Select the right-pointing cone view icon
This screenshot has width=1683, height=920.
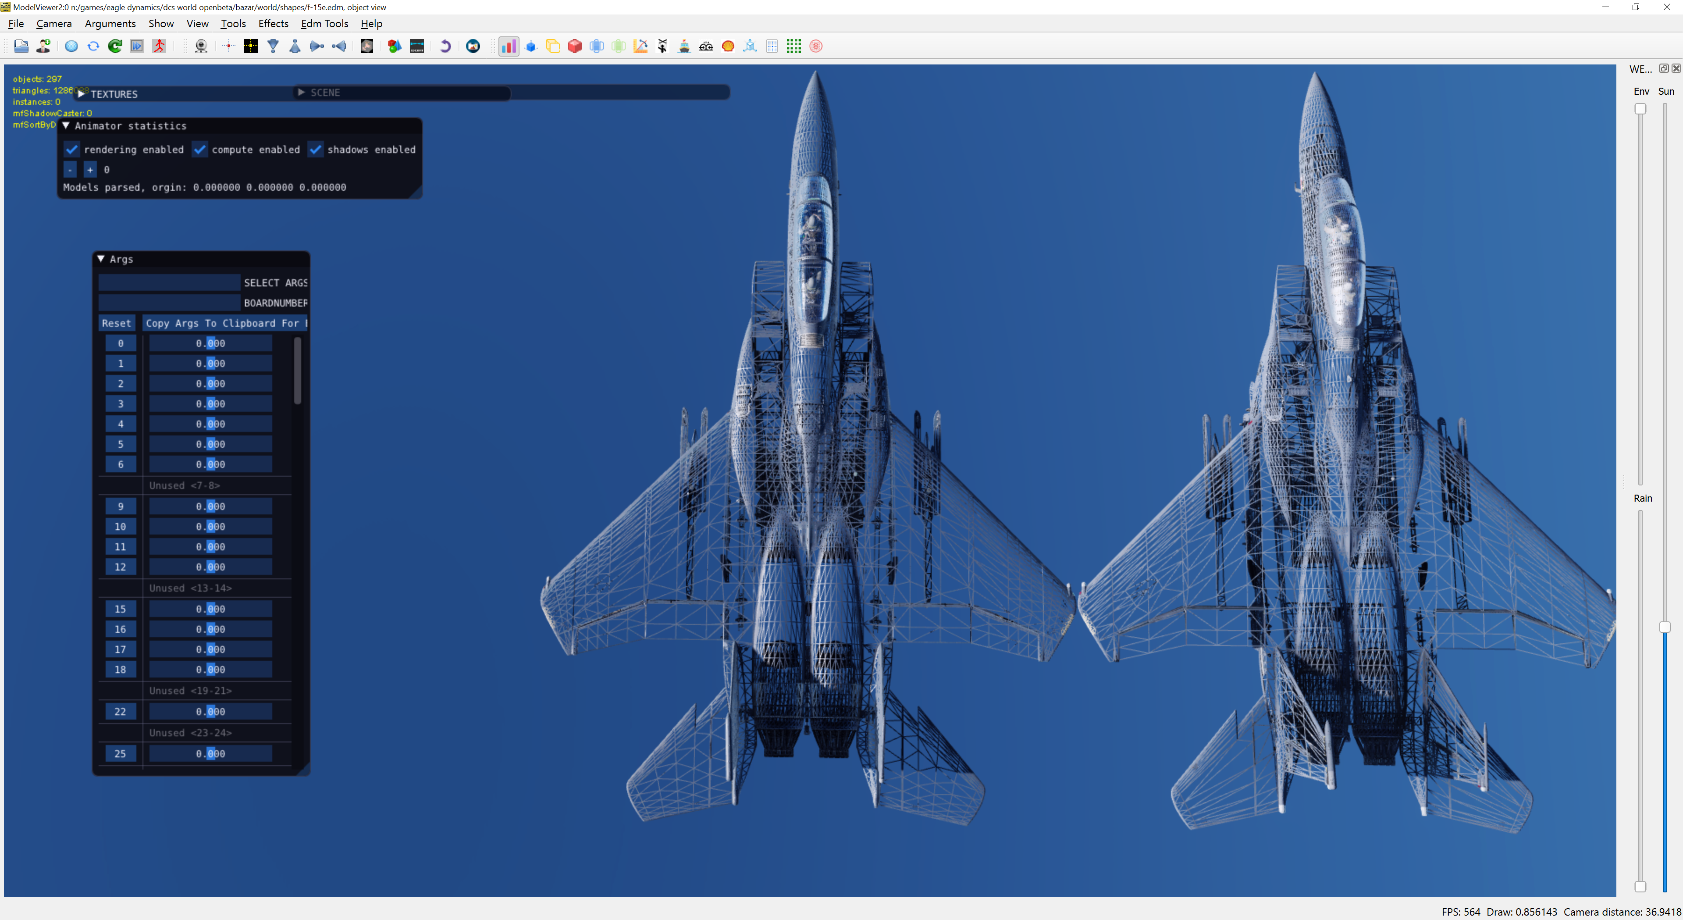[x=317, y=46]
